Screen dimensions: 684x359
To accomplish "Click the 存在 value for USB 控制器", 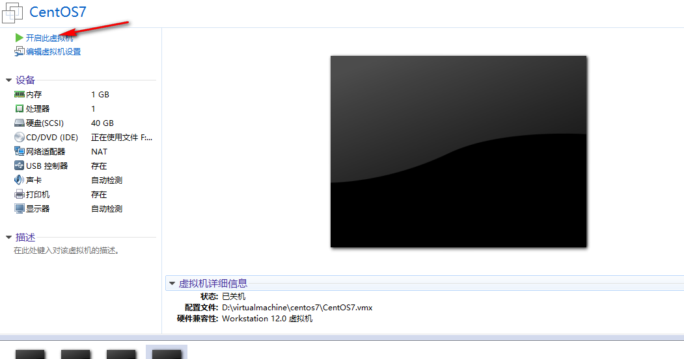I will (x=98, y=166).
